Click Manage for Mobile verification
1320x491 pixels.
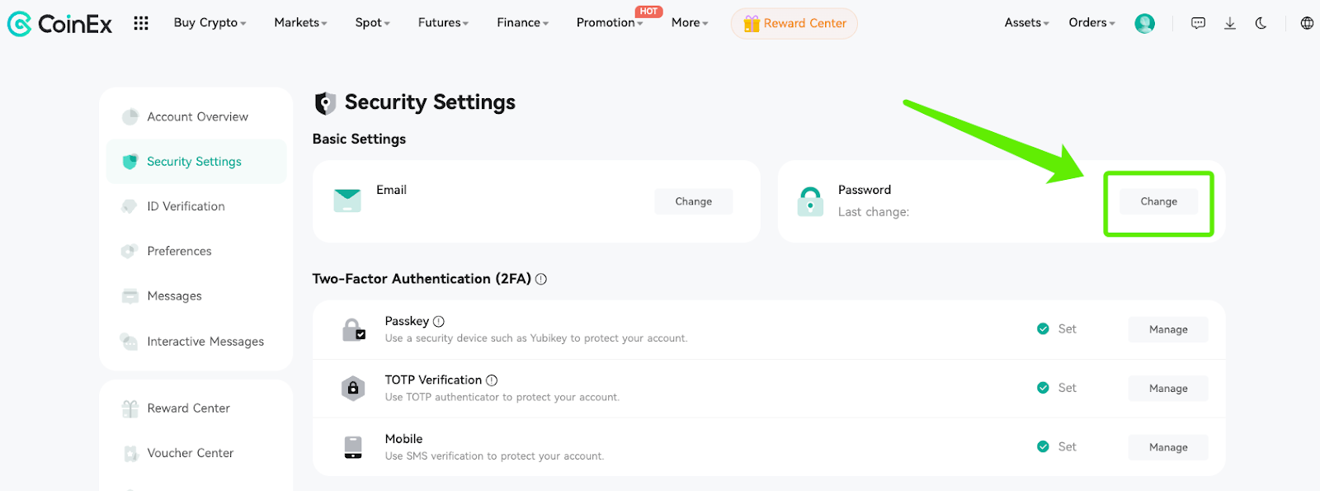click(x=1168, y=447)
